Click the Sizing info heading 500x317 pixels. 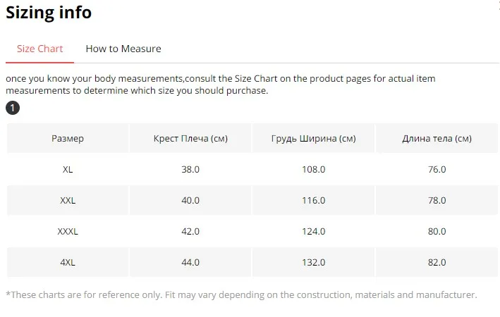tap(49, 13)
